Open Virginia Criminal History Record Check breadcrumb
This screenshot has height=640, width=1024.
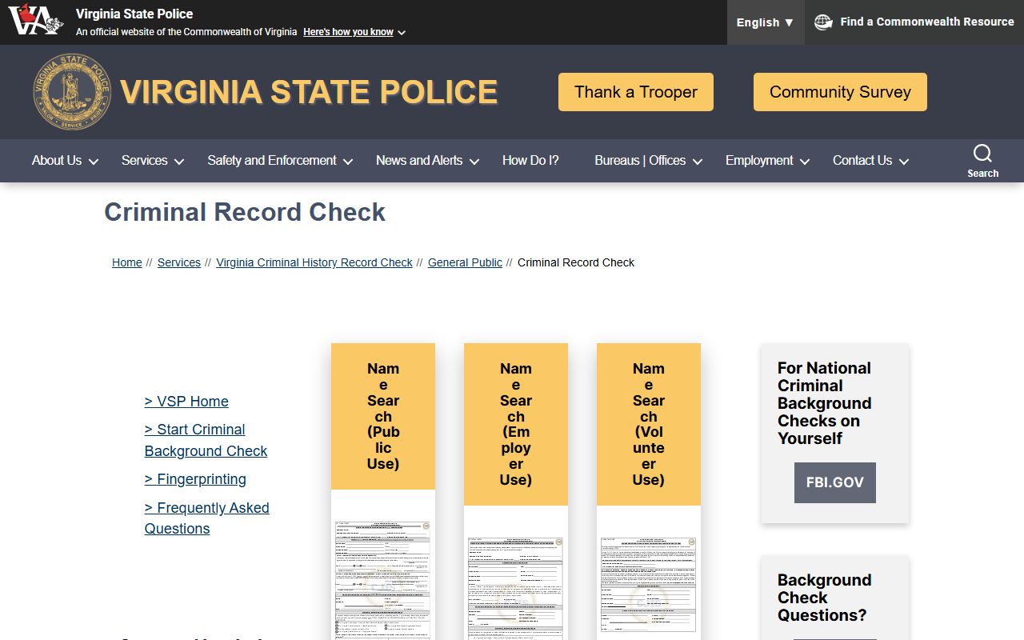coord(314,262)
